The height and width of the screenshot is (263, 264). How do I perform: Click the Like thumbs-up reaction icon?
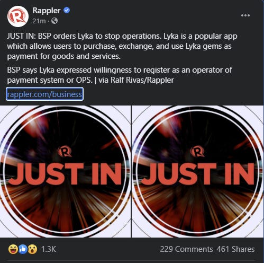click(23, 249)
